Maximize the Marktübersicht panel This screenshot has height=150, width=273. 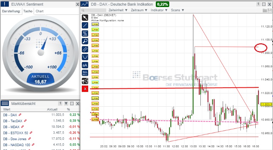72,104
